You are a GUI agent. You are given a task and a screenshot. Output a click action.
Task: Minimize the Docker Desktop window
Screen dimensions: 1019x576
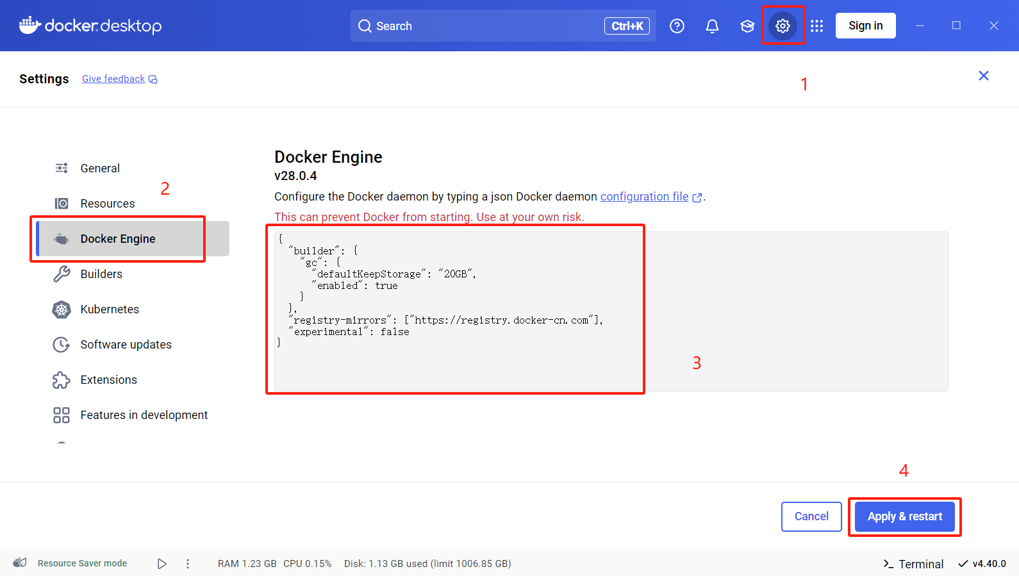[920, 26]
